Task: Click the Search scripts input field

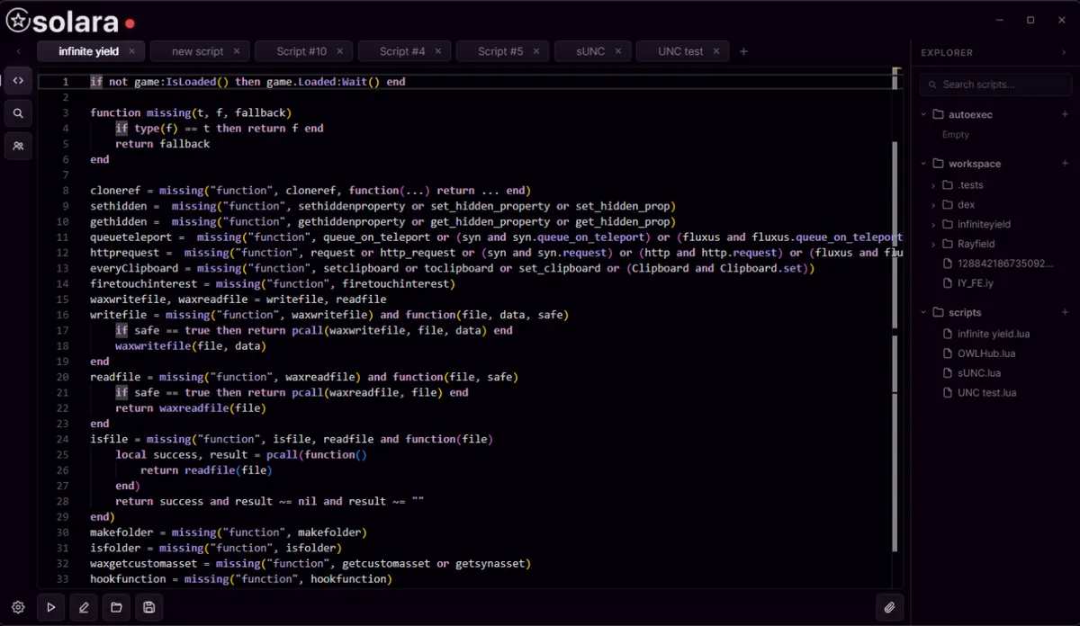Action: 995,85
